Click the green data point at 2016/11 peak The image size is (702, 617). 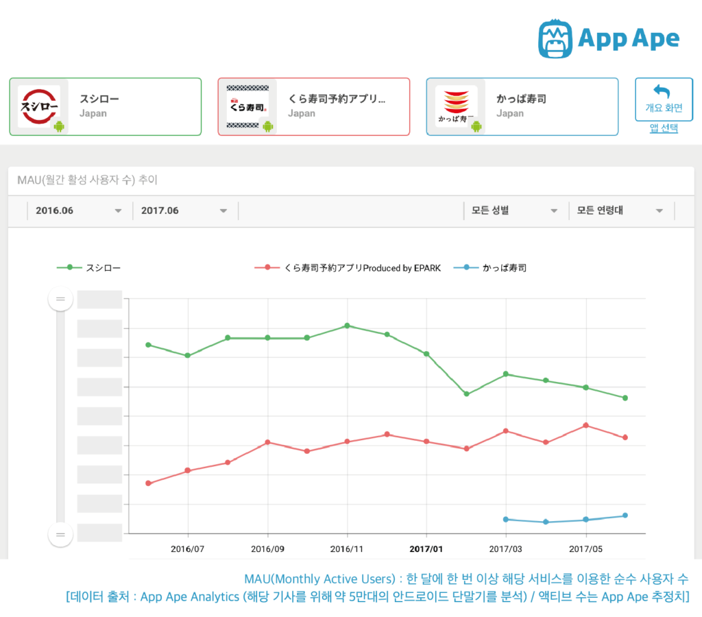tap(347, 326)
